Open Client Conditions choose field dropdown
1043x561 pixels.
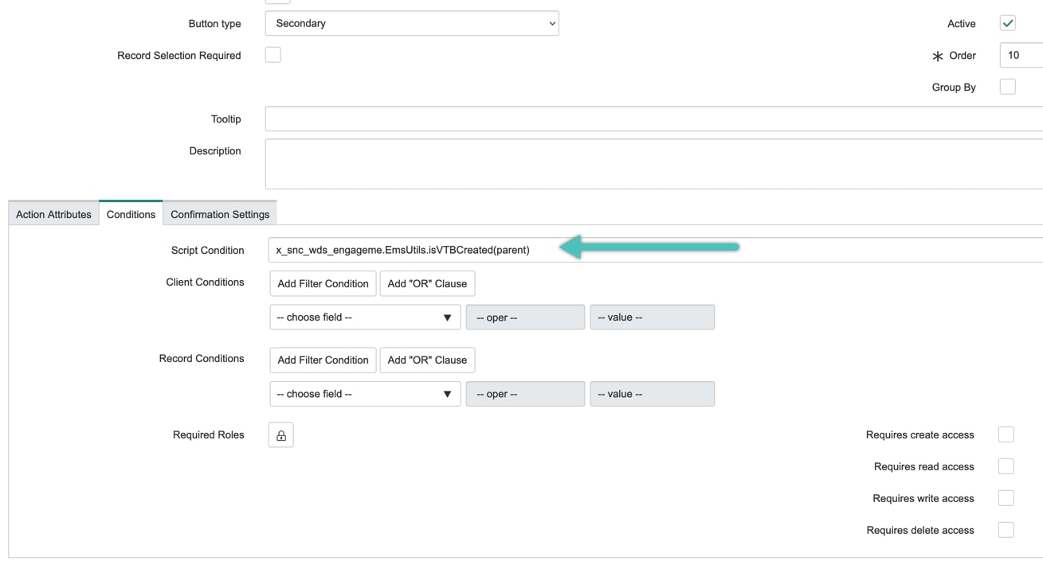tap(365, 317)
